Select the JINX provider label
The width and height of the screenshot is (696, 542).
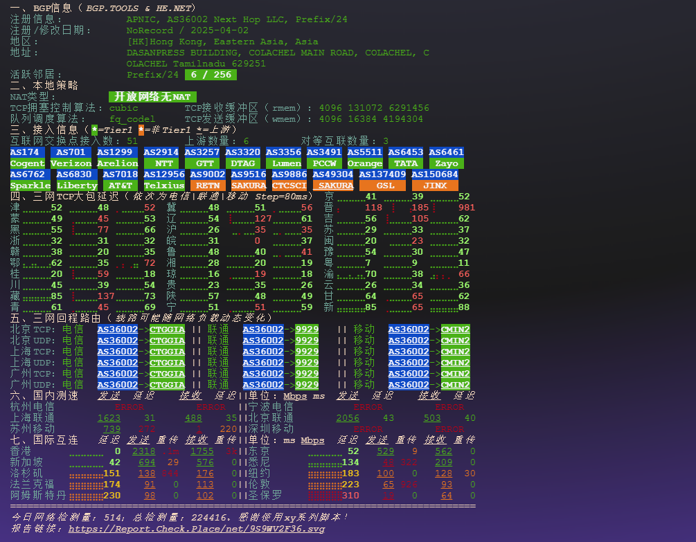pos(435,186)
